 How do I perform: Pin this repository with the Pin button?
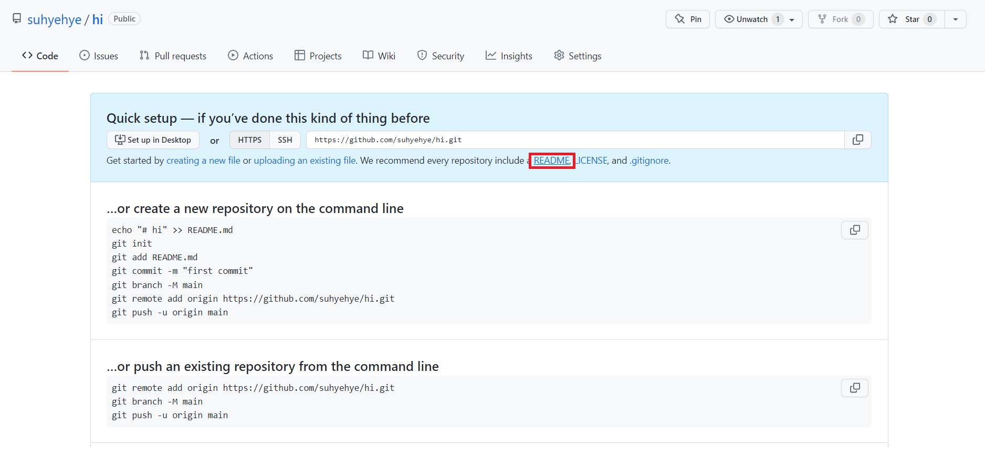coord(688,19)
